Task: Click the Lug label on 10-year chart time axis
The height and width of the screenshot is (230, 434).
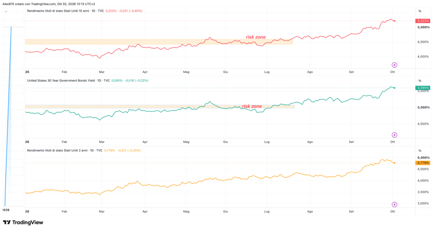Action: pos(267,72)
